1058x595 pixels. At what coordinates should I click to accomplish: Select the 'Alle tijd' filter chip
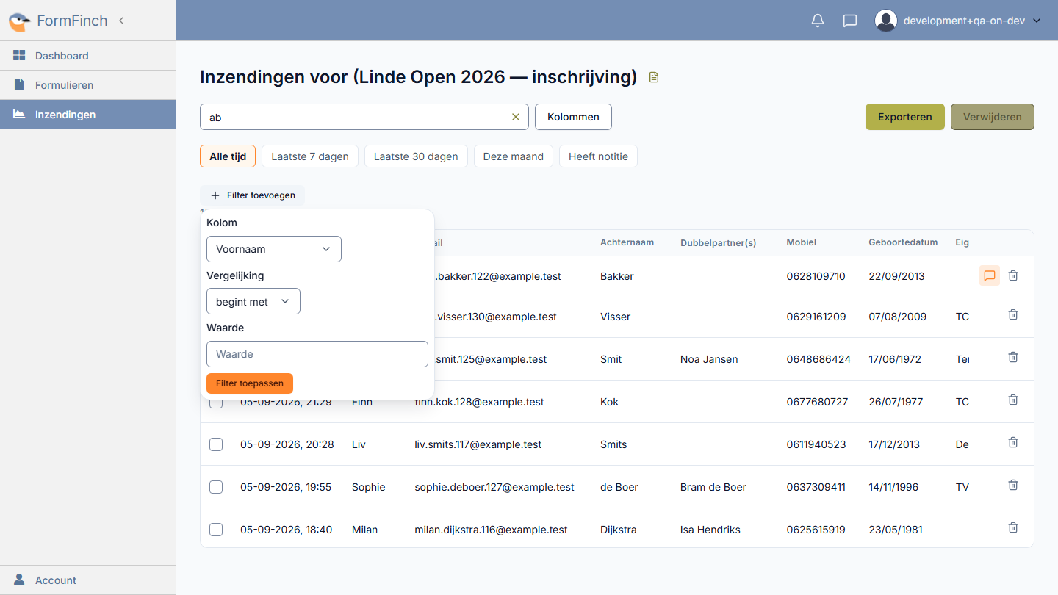pyautogui.click(x=228, y=156)
